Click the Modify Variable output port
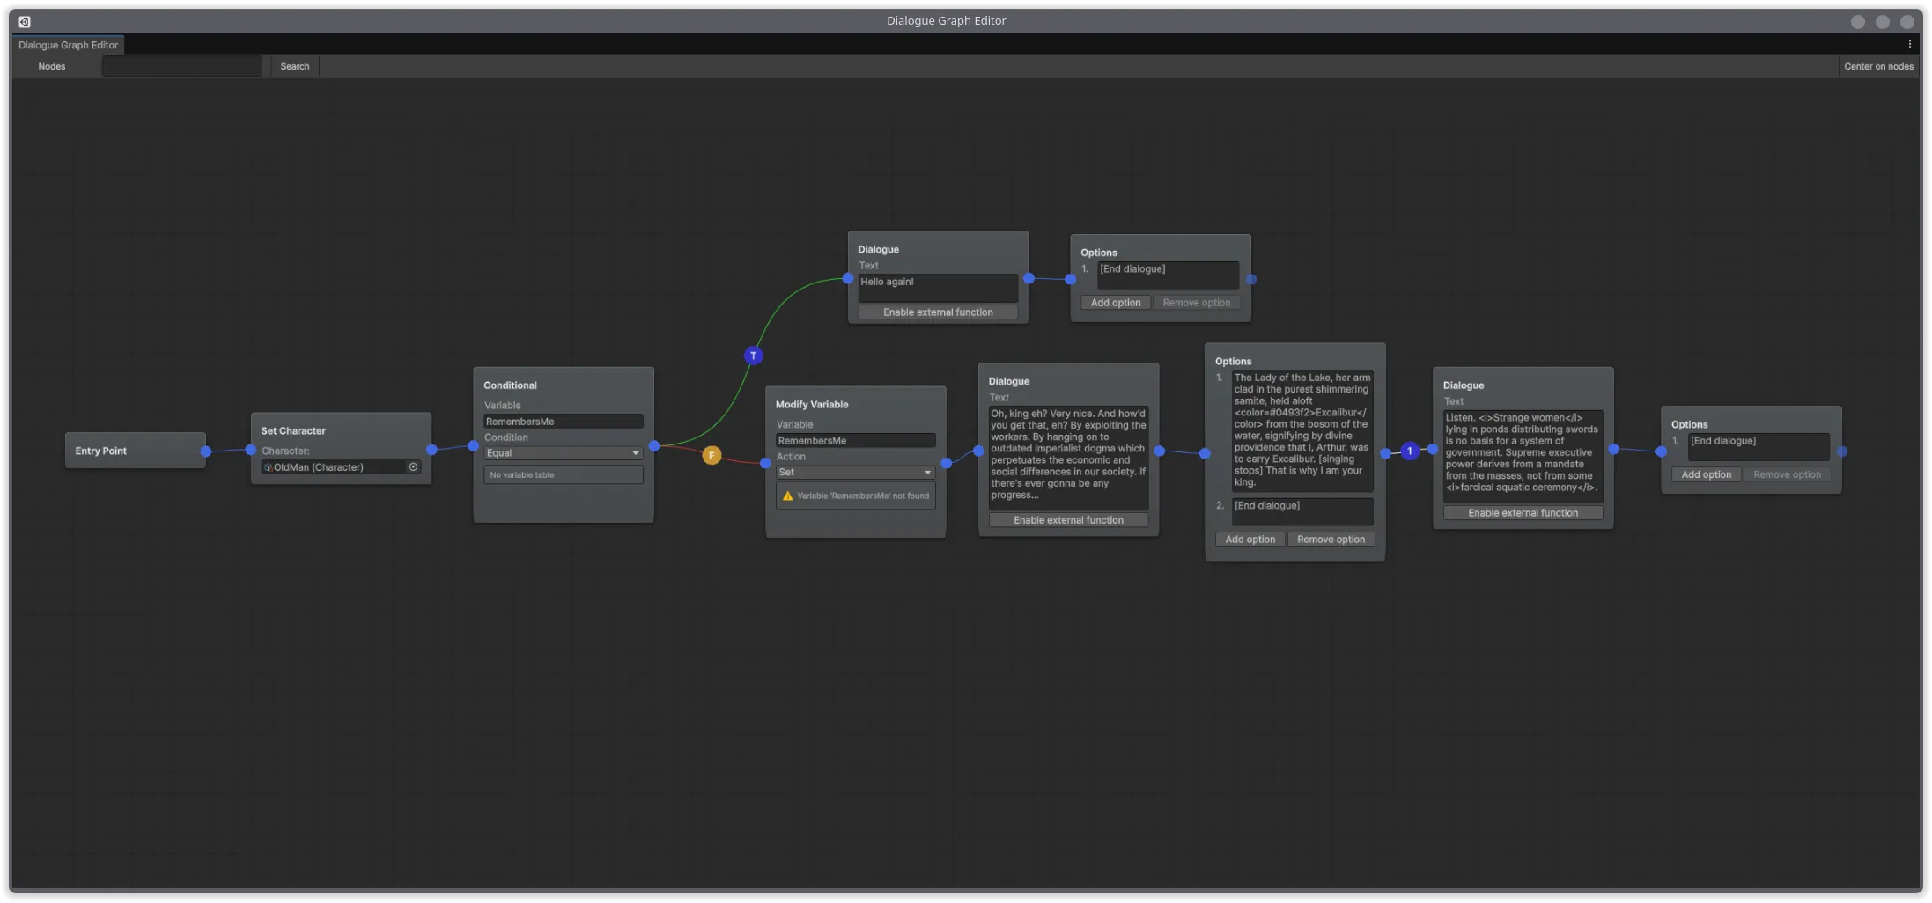This screenshot has height=903, width=1932. 947,463
